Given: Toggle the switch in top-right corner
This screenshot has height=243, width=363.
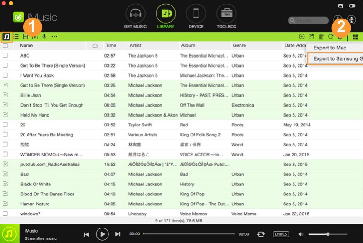Looking at the screenshot, I should point(352,6).
